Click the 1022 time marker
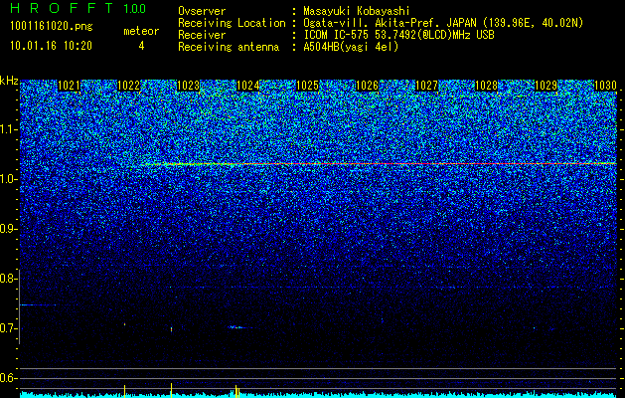This screenshot has height=398, width=625. (x=129, y=86)
